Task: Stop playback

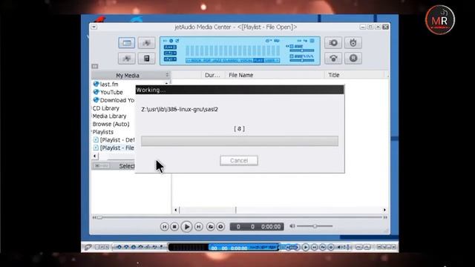Action: pyautogui.click(x=174, y=226)
